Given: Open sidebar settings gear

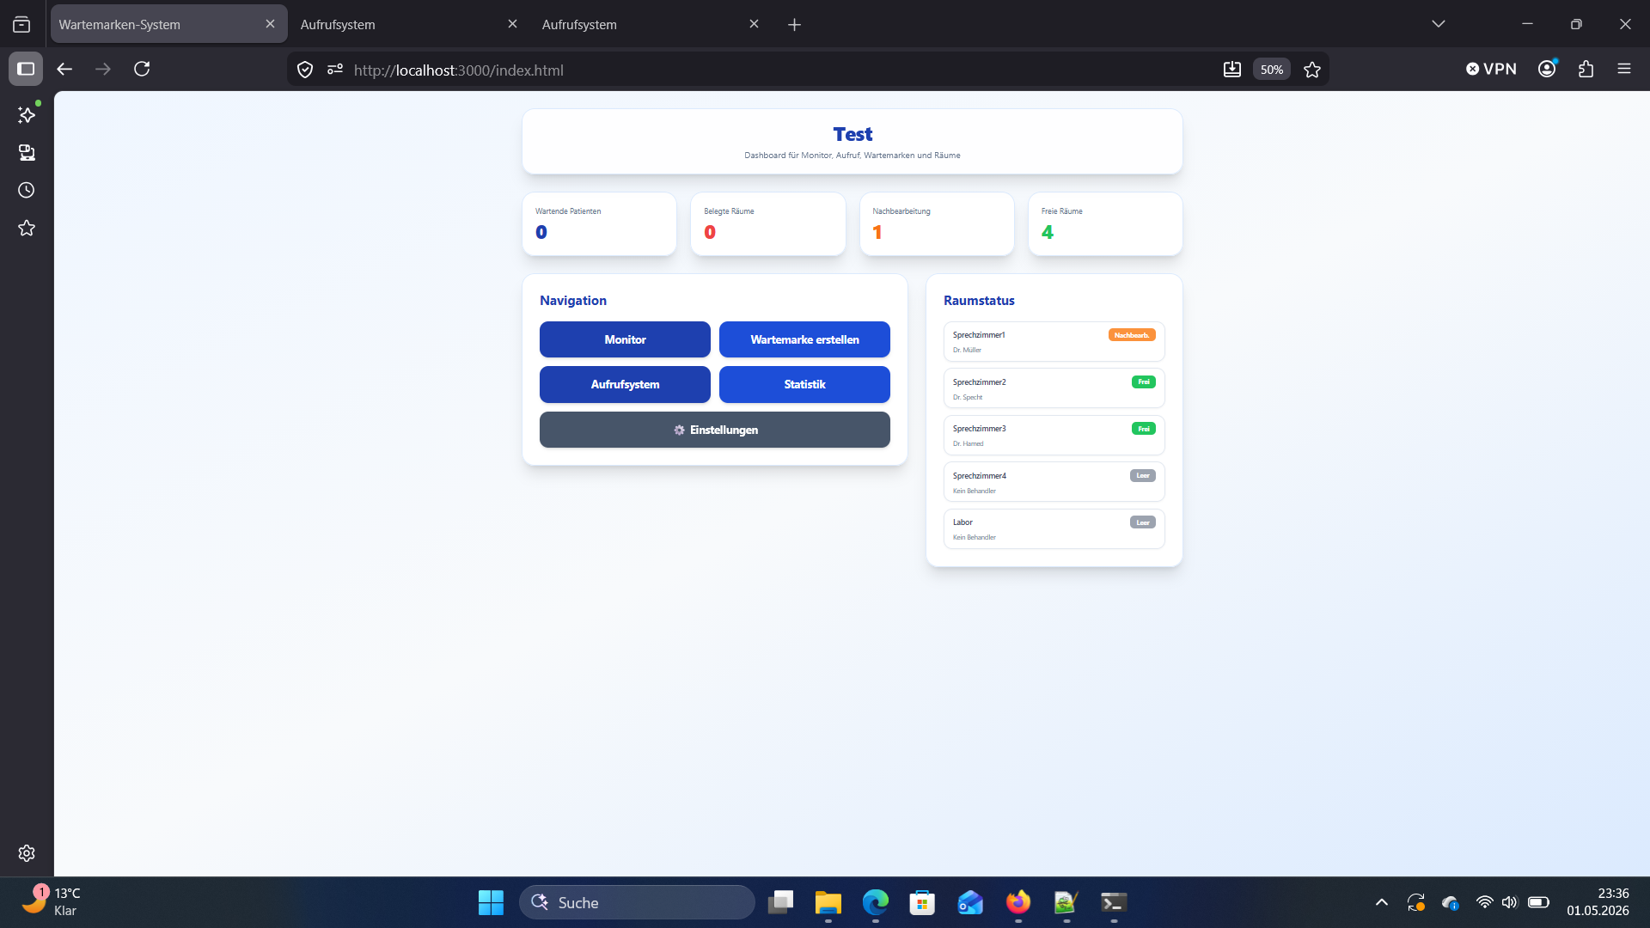Looking at the screenshot, I should click(27, 852).
